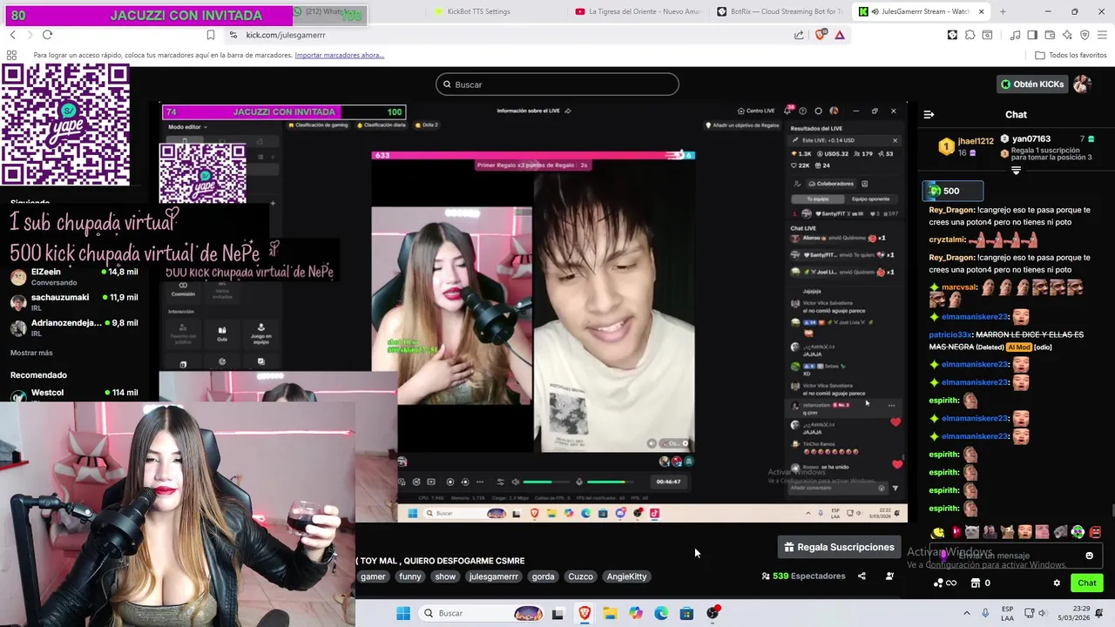The width and height of the screenshot is (1115, 627).
Task: Insert the angry red face quick emote
Action: click(1095, 532)
